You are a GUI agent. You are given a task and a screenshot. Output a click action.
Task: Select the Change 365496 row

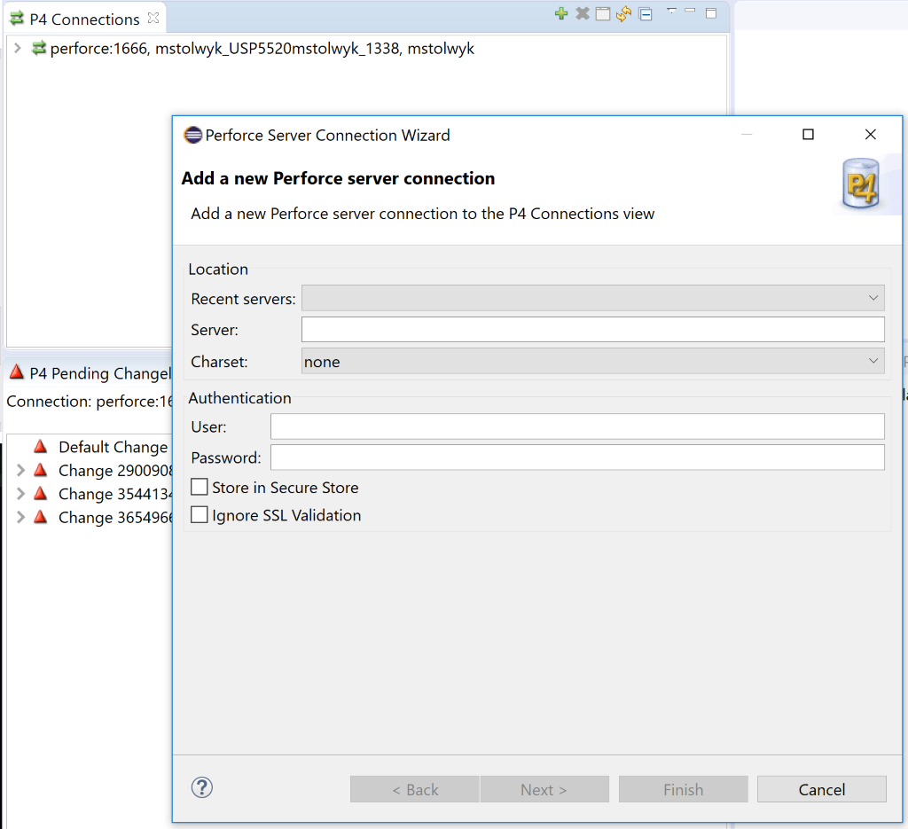115,518
